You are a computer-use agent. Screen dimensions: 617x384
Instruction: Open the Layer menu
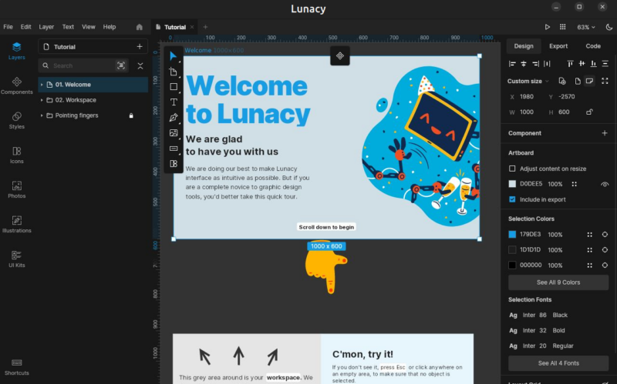coord(46,27)
